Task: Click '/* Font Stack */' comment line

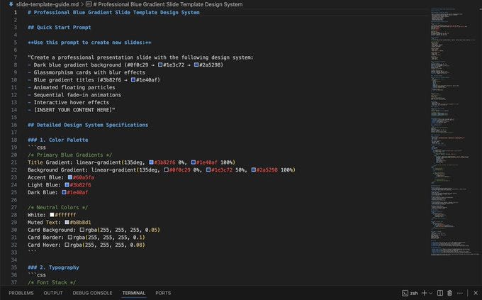Action: pyautogui.click(x=52, y=282)
